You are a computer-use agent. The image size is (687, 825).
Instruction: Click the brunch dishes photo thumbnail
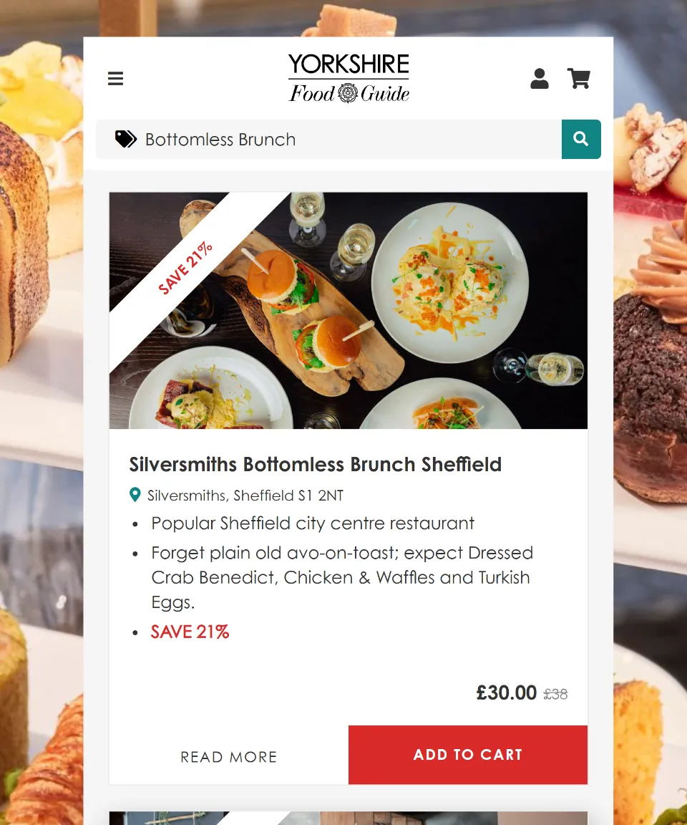(348, 310)
